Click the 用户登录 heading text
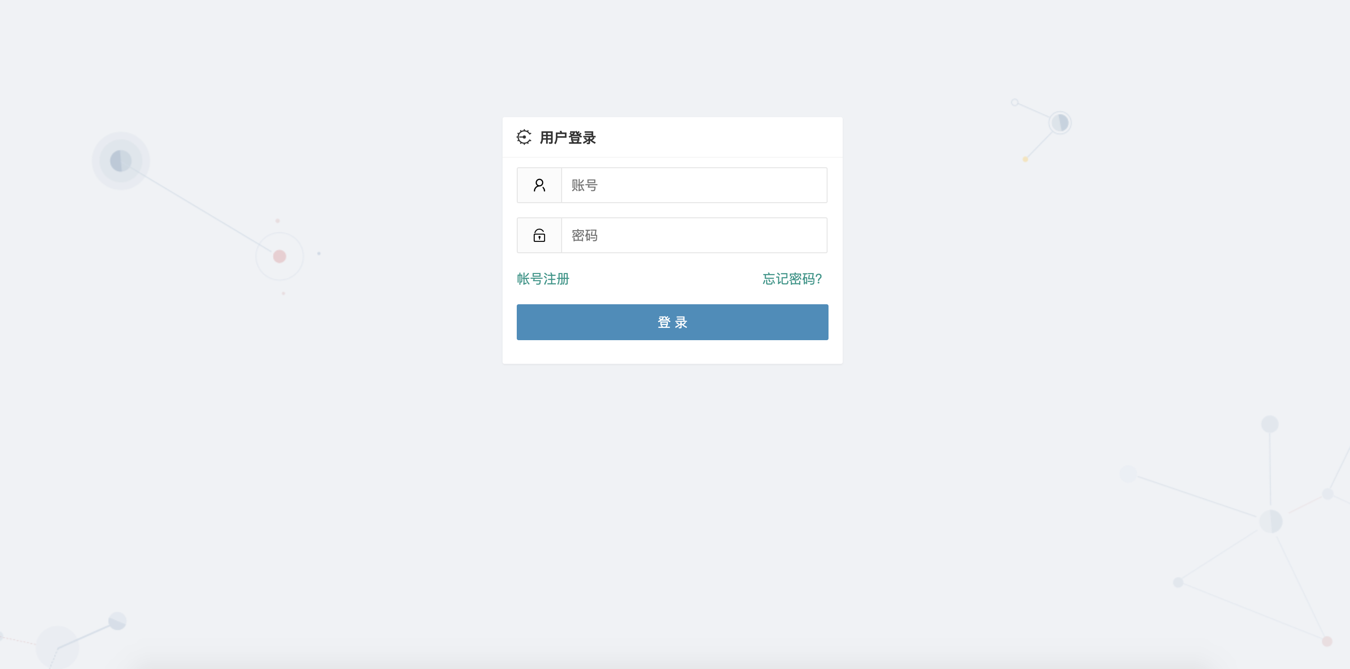Image resolution: width=1350 pixels, height=669 pixels. (568, 138)
